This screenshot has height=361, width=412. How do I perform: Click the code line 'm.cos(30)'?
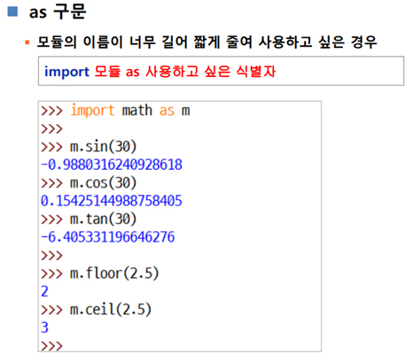(x=103, y=183)
